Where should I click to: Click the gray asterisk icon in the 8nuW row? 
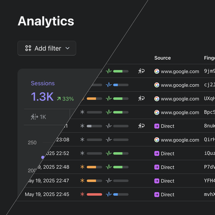click(x=82, y=126)
